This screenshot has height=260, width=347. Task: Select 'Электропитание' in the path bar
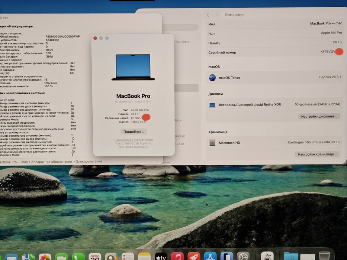(x=89, y=162)
